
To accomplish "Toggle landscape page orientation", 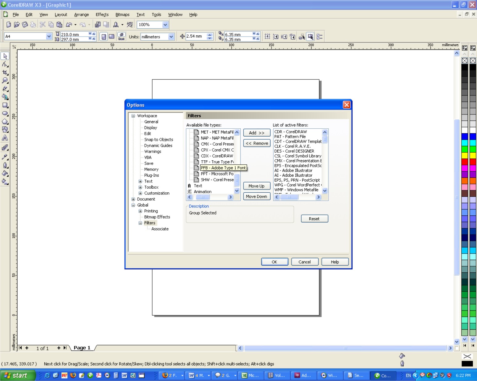I will click(x=112, y=37).
